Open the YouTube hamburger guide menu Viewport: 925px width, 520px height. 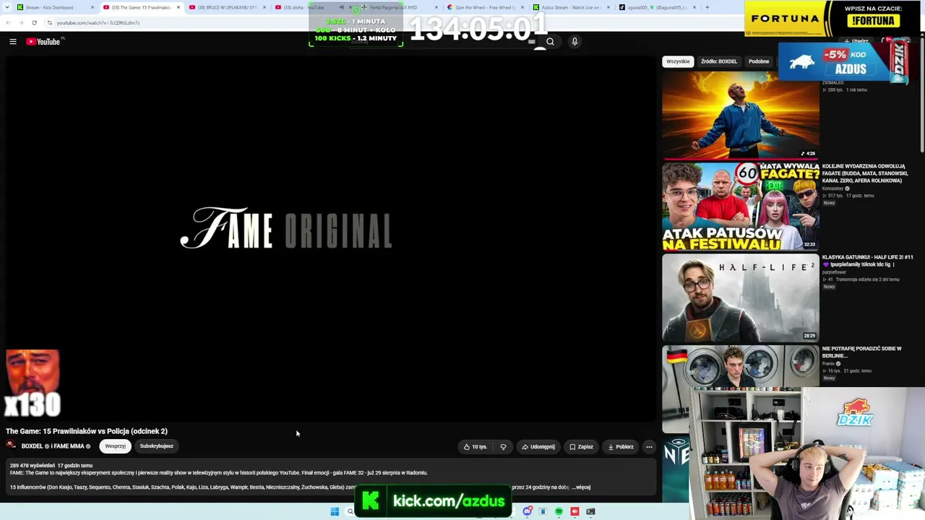point(13,42)
